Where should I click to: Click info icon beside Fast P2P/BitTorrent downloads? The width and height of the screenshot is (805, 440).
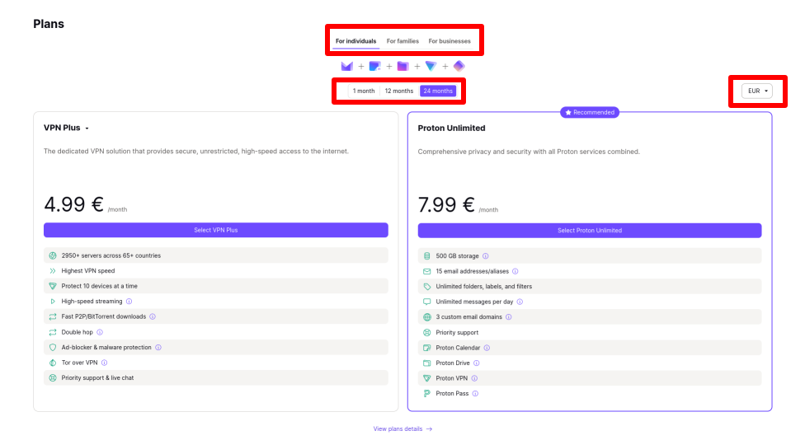pyautogui.click(x=153, y=317)
